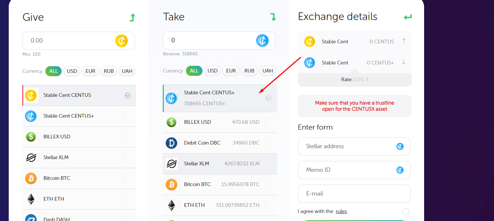This screenshot has width=494, height=221.
Task: Select USD currency filter under Take
Action: [x=213, y=71]
